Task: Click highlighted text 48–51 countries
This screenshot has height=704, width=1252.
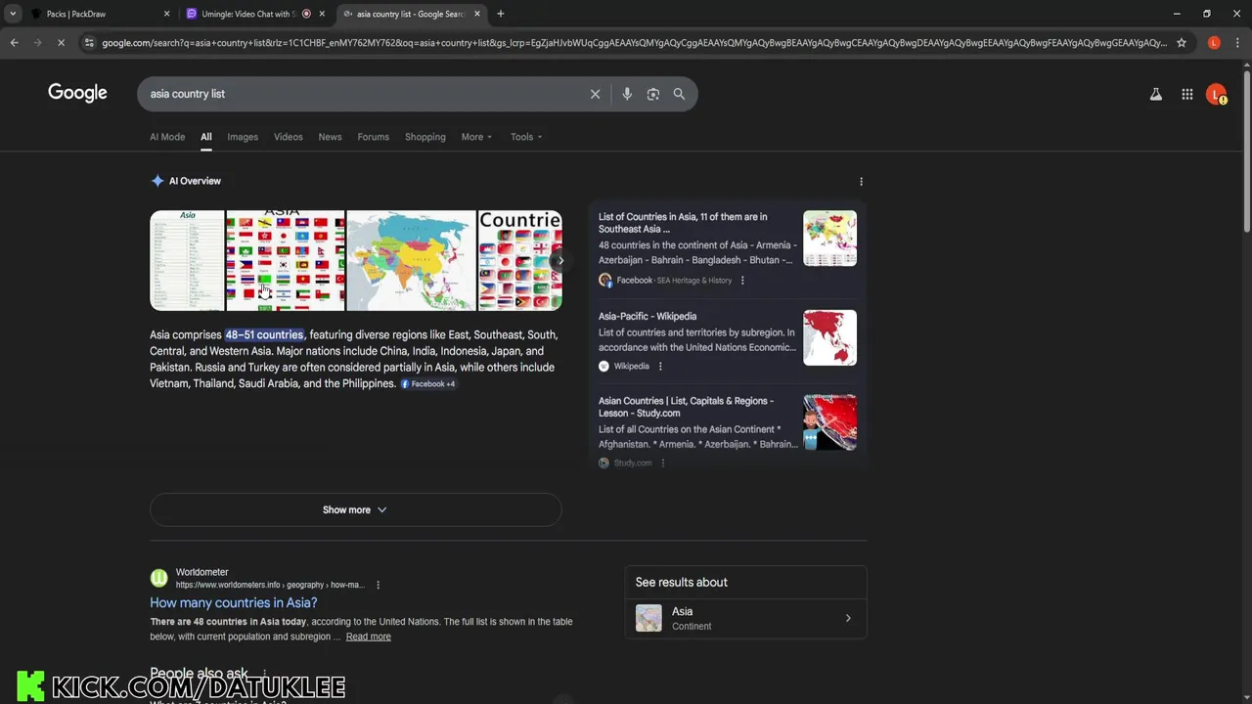Action: [x=264, y=334]
